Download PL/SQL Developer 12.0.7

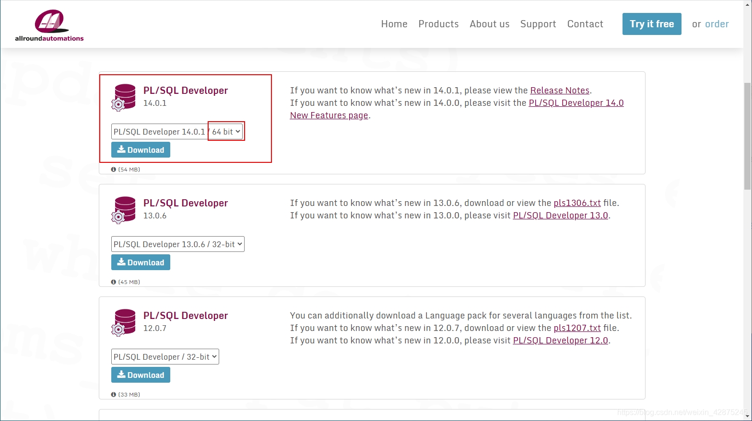pyautogui.click(x=141, y=375)
